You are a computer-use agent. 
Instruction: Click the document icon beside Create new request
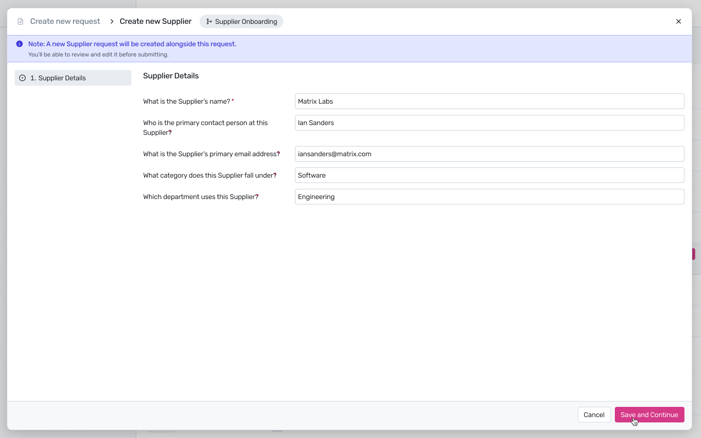pos(20,21)
